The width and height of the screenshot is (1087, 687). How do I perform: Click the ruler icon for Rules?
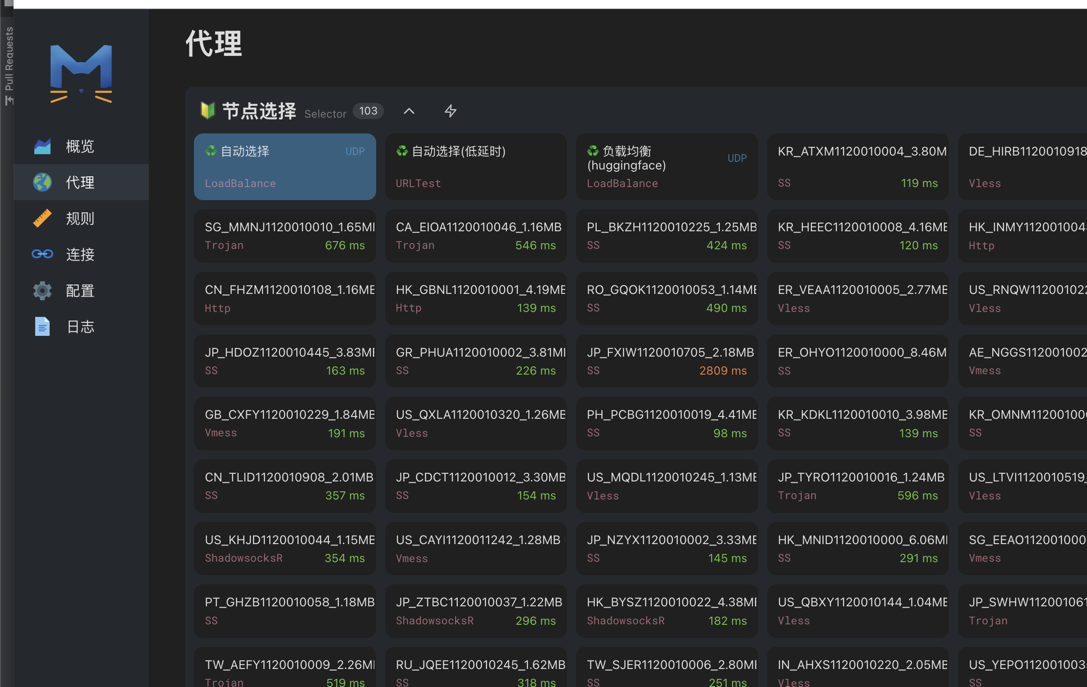tap(42, 218)
